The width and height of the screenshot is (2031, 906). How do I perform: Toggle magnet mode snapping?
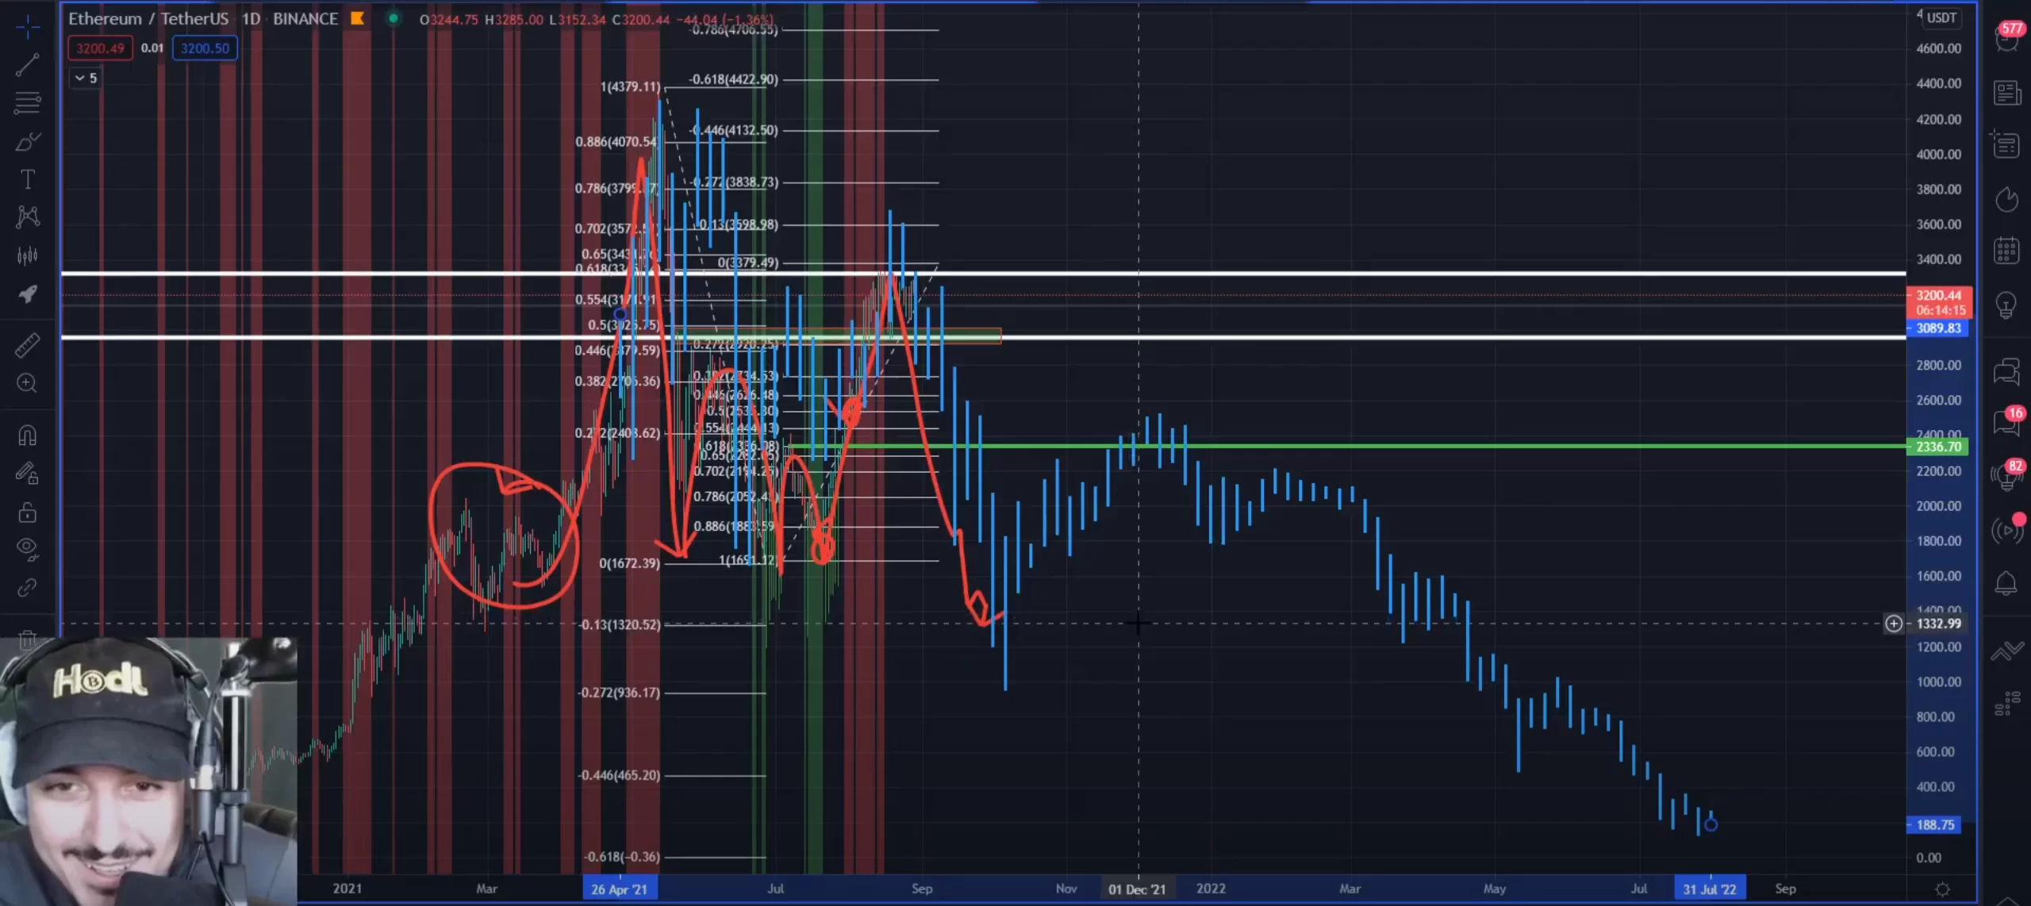[27, 435]
